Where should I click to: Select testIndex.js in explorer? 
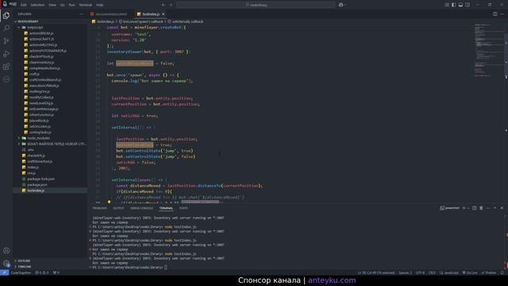point(36,191)
